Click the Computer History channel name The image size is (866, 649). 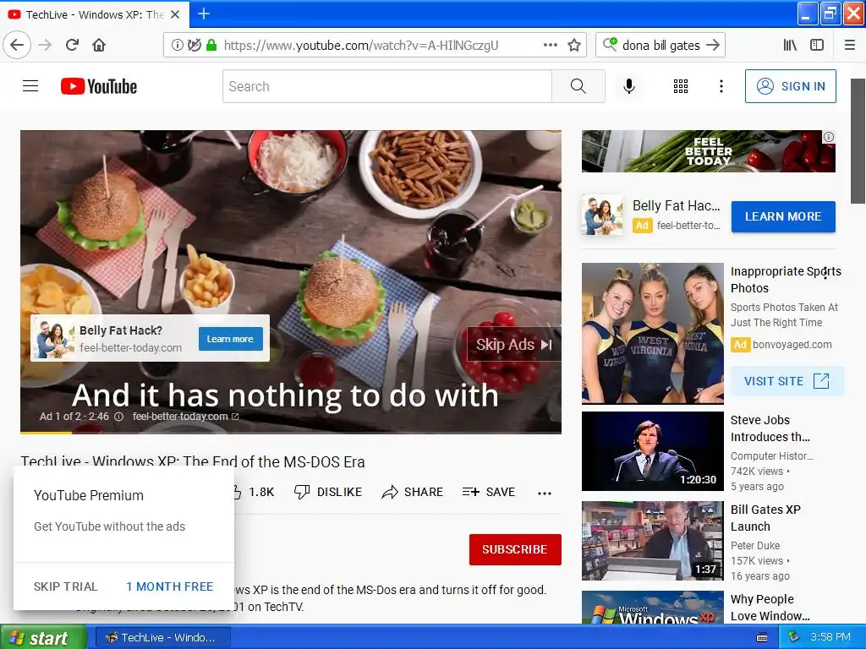(x=771, y=455)
